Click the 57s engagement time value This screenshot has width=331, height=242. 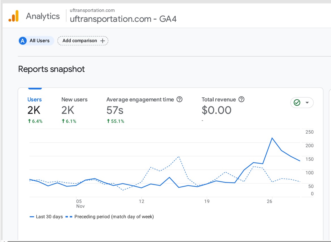tap(115, 110)
